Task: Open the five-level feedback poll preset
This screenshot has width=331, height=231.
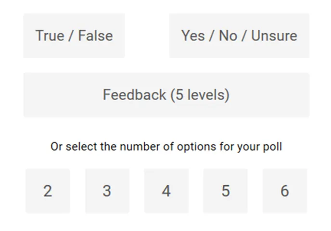Action: [166, 95]
